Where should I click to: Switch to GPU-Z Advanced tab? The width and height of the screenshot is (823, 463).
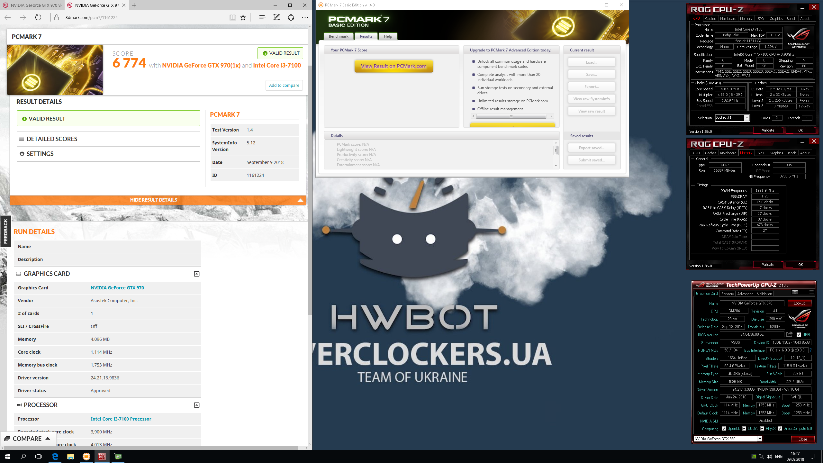coord(745,294)
